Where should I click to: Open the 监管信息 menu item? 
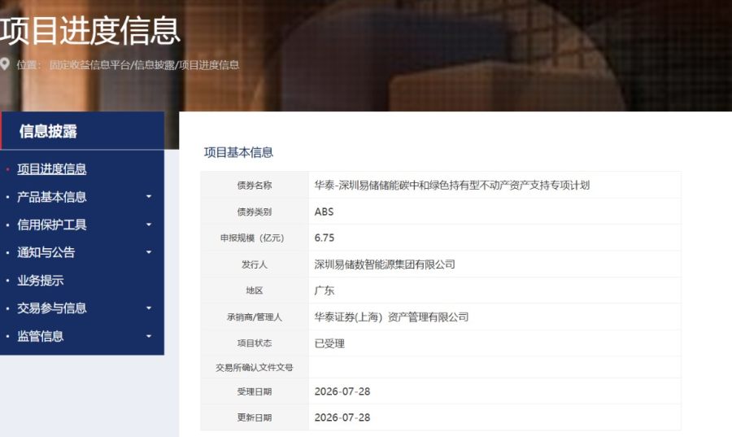point(41,336)
